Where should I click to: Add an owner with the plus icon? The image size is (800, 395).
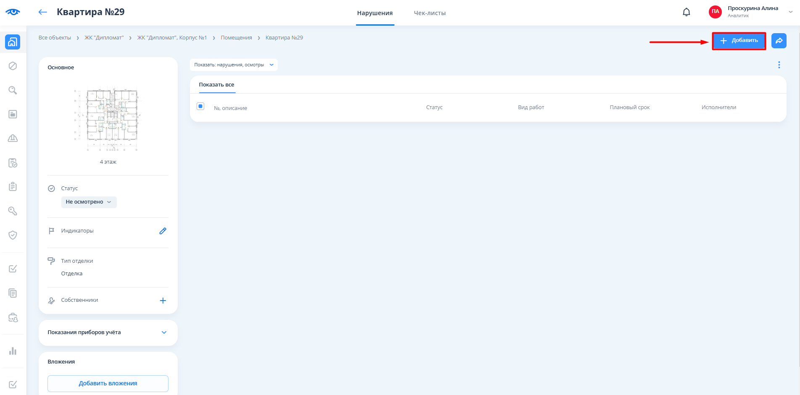163,301
